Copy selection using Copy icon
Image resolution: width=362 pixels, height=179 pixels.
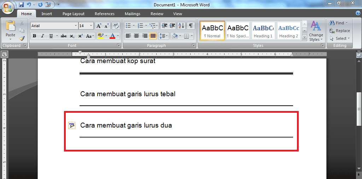point(22,31)
